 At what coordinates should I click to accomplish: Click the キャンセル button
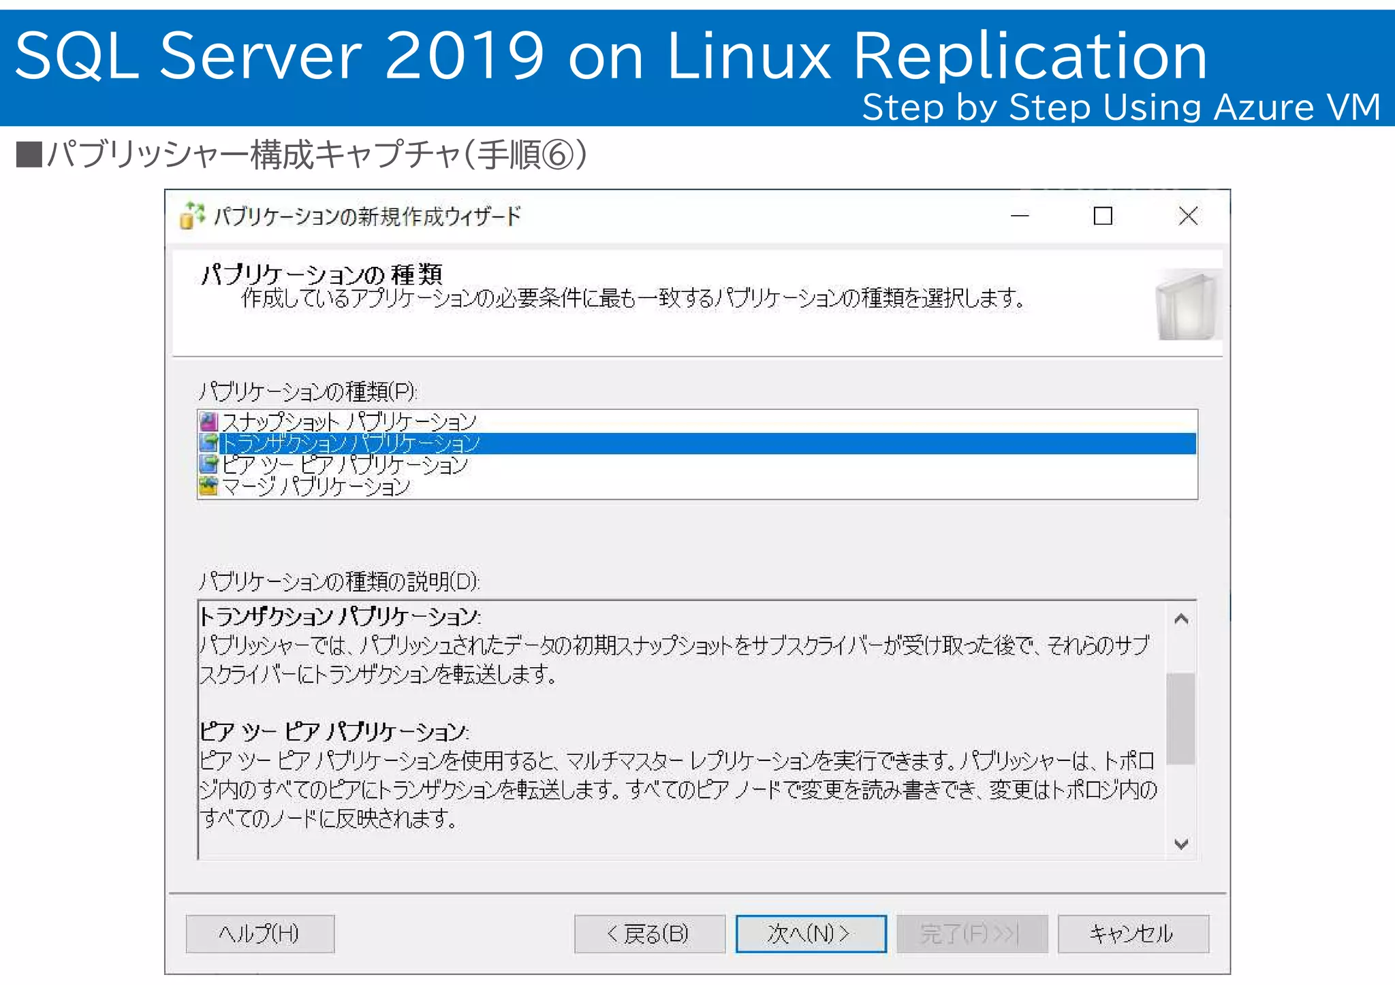click(x=1133, y=933)
